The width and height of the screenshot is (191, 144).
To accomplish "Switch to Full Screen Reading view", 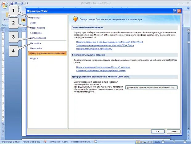I will point(141,142).
